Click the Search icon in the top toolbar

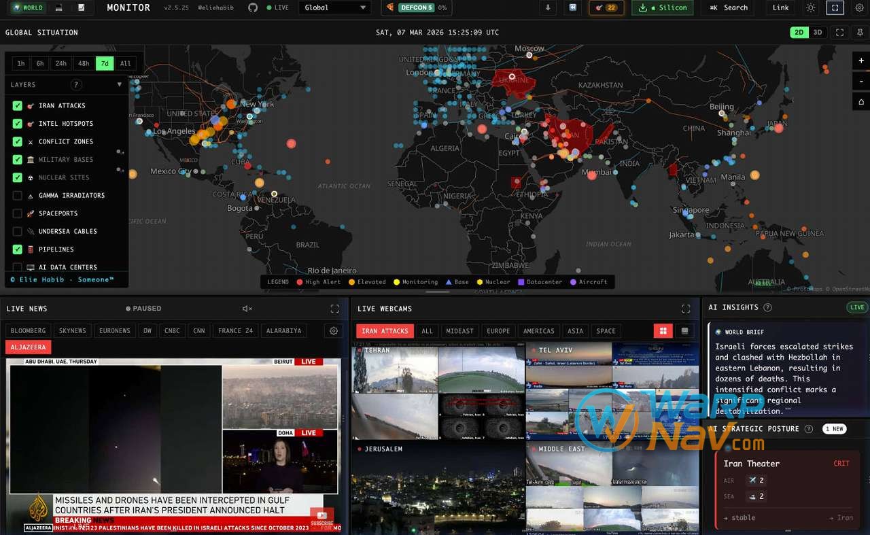[729, 7]
